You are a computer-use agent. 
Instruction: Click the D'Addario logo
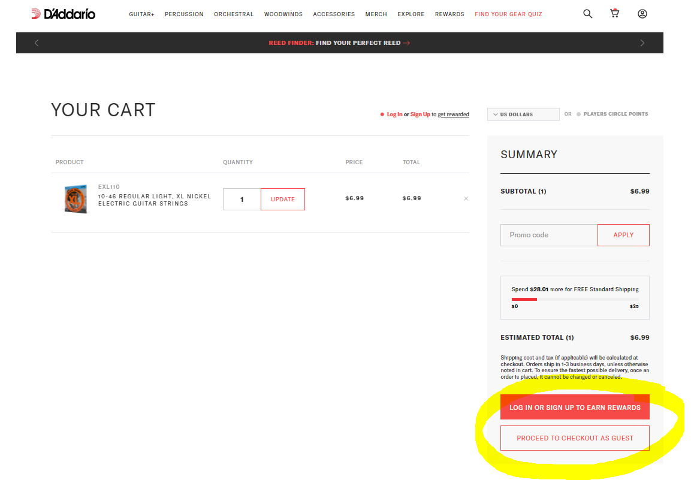click(63, 14)
